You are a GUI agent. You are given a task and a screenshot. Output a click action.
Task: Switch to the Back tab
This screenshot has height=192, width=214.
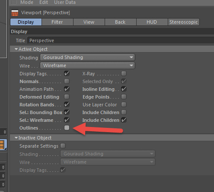click(x=120, y=22)
